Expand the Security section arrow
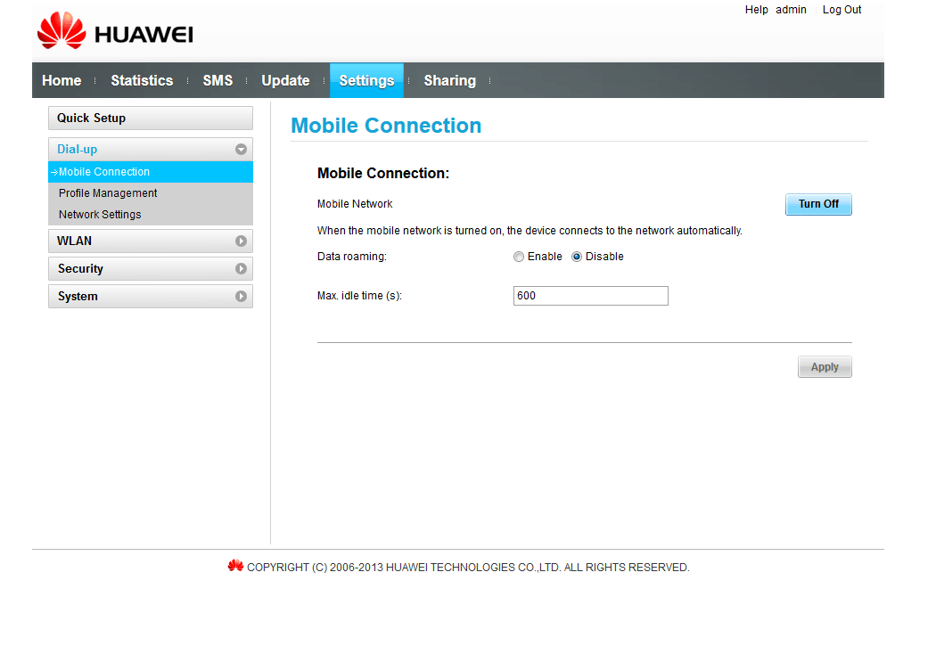 point(242,268)
